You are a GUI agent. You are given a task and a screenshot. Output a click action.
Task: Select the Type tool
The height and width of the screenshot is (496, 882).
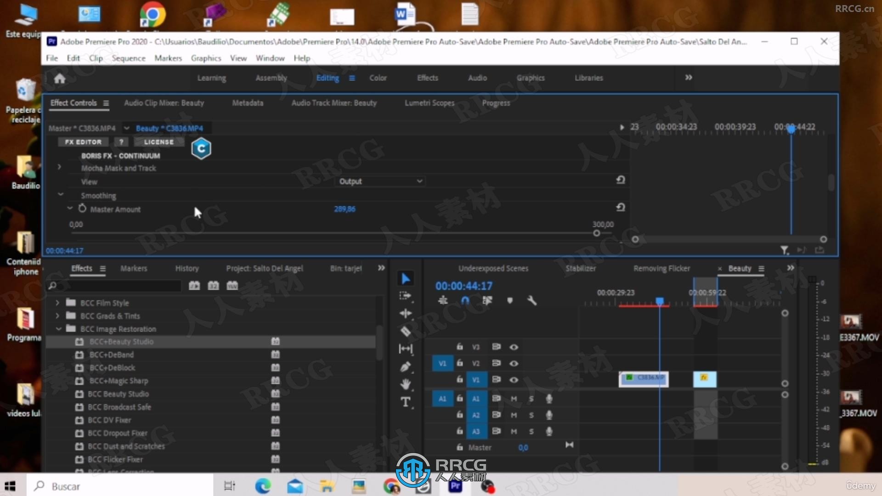(405, 402)
